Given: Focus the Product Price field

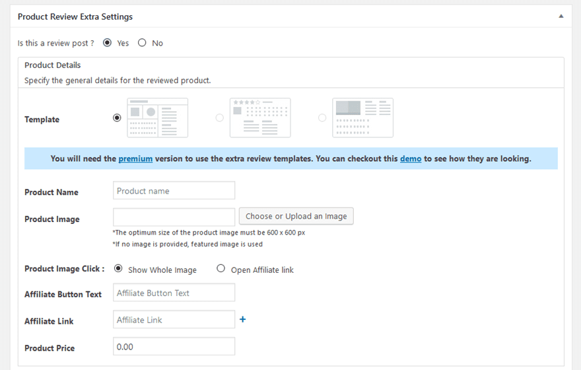Looking at the screenshot, I should (174, 346).
